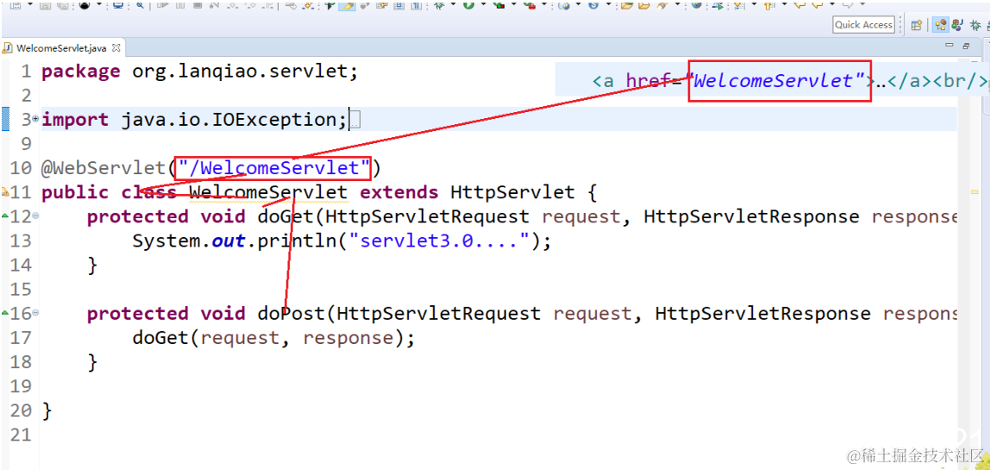Click the Quick Access search field
Viewport: 990px width, 470px height.
tap(864, 25)
